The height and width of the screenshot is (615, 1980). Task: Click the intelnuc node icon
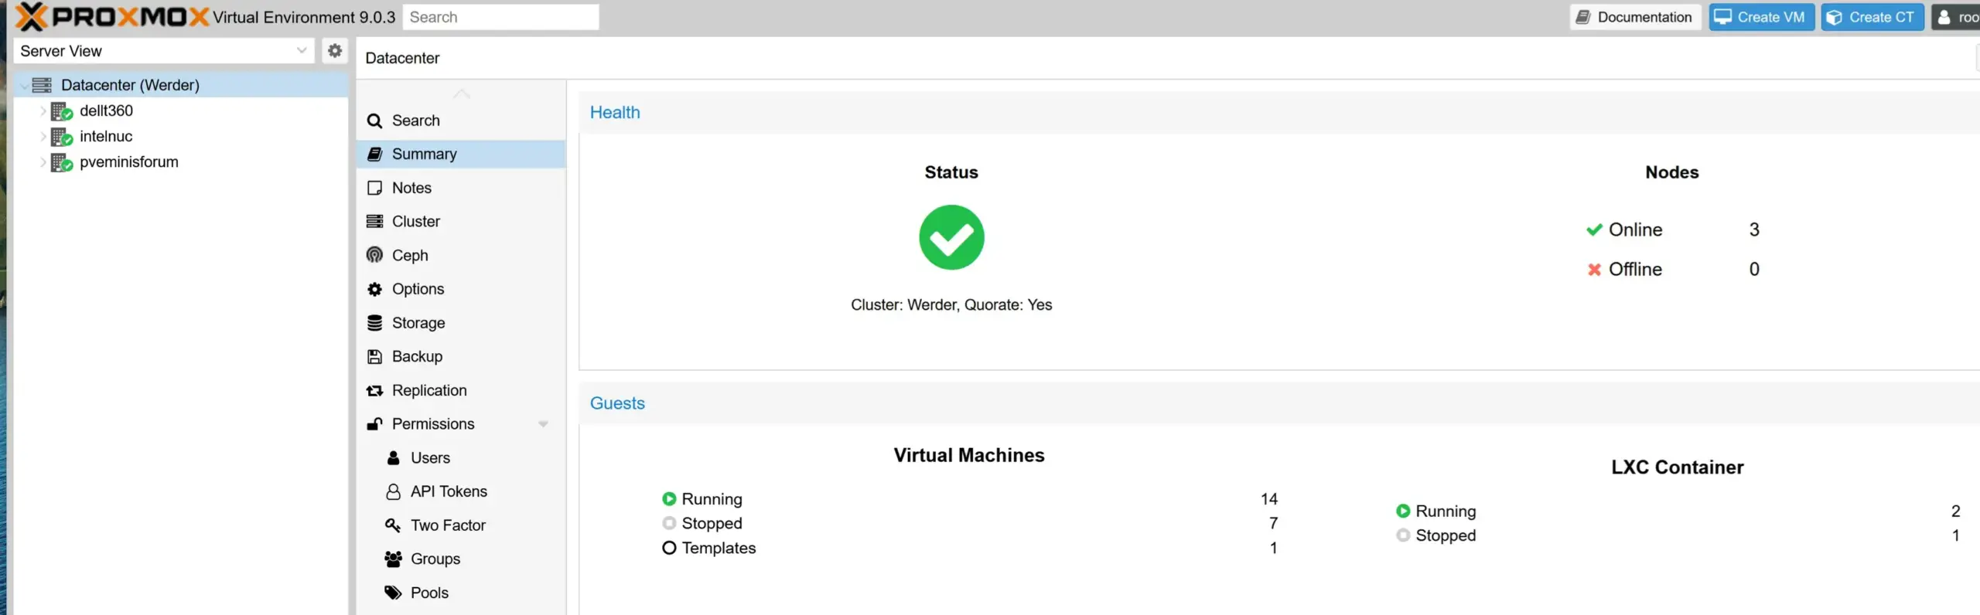tap(61, 137)
